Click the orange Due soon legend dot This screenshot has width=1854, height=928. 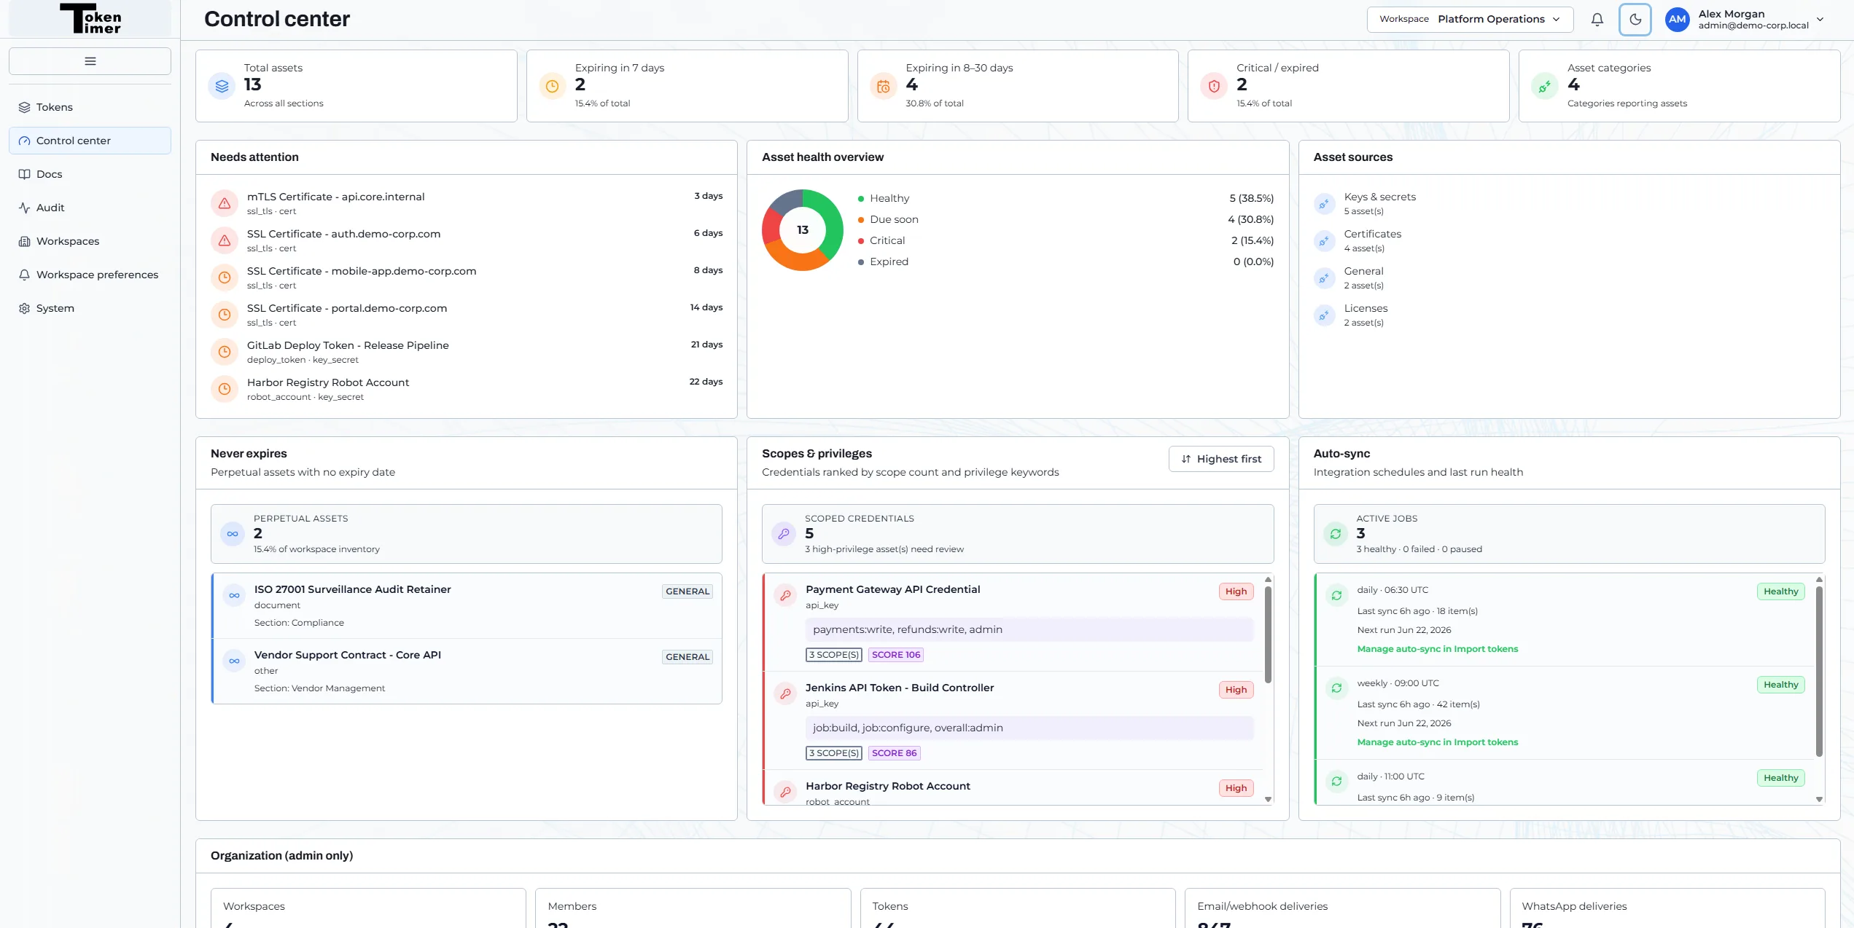click(861, 220)
